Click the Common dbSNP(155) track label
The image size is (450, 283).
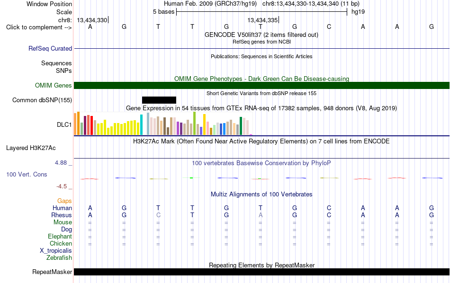(x=42, y=100)
